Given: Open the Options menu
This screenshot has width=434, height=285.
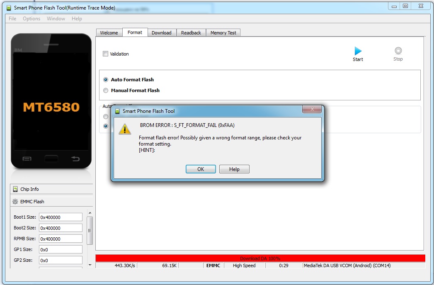Looking at the screenshot, I should point(32,19).
